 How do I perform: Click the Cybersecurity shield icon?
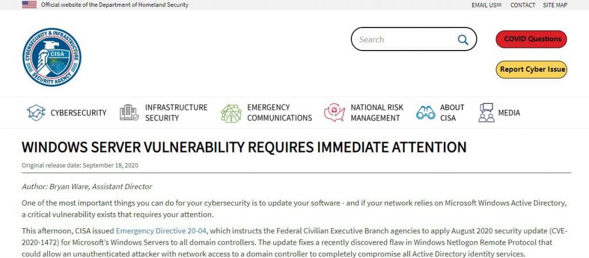(x=36, y=113)
